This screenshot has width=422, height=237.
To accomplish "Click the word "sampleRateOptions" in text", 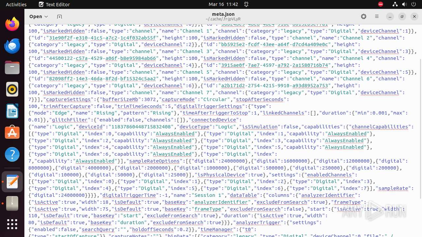I will tap(154, 161).
